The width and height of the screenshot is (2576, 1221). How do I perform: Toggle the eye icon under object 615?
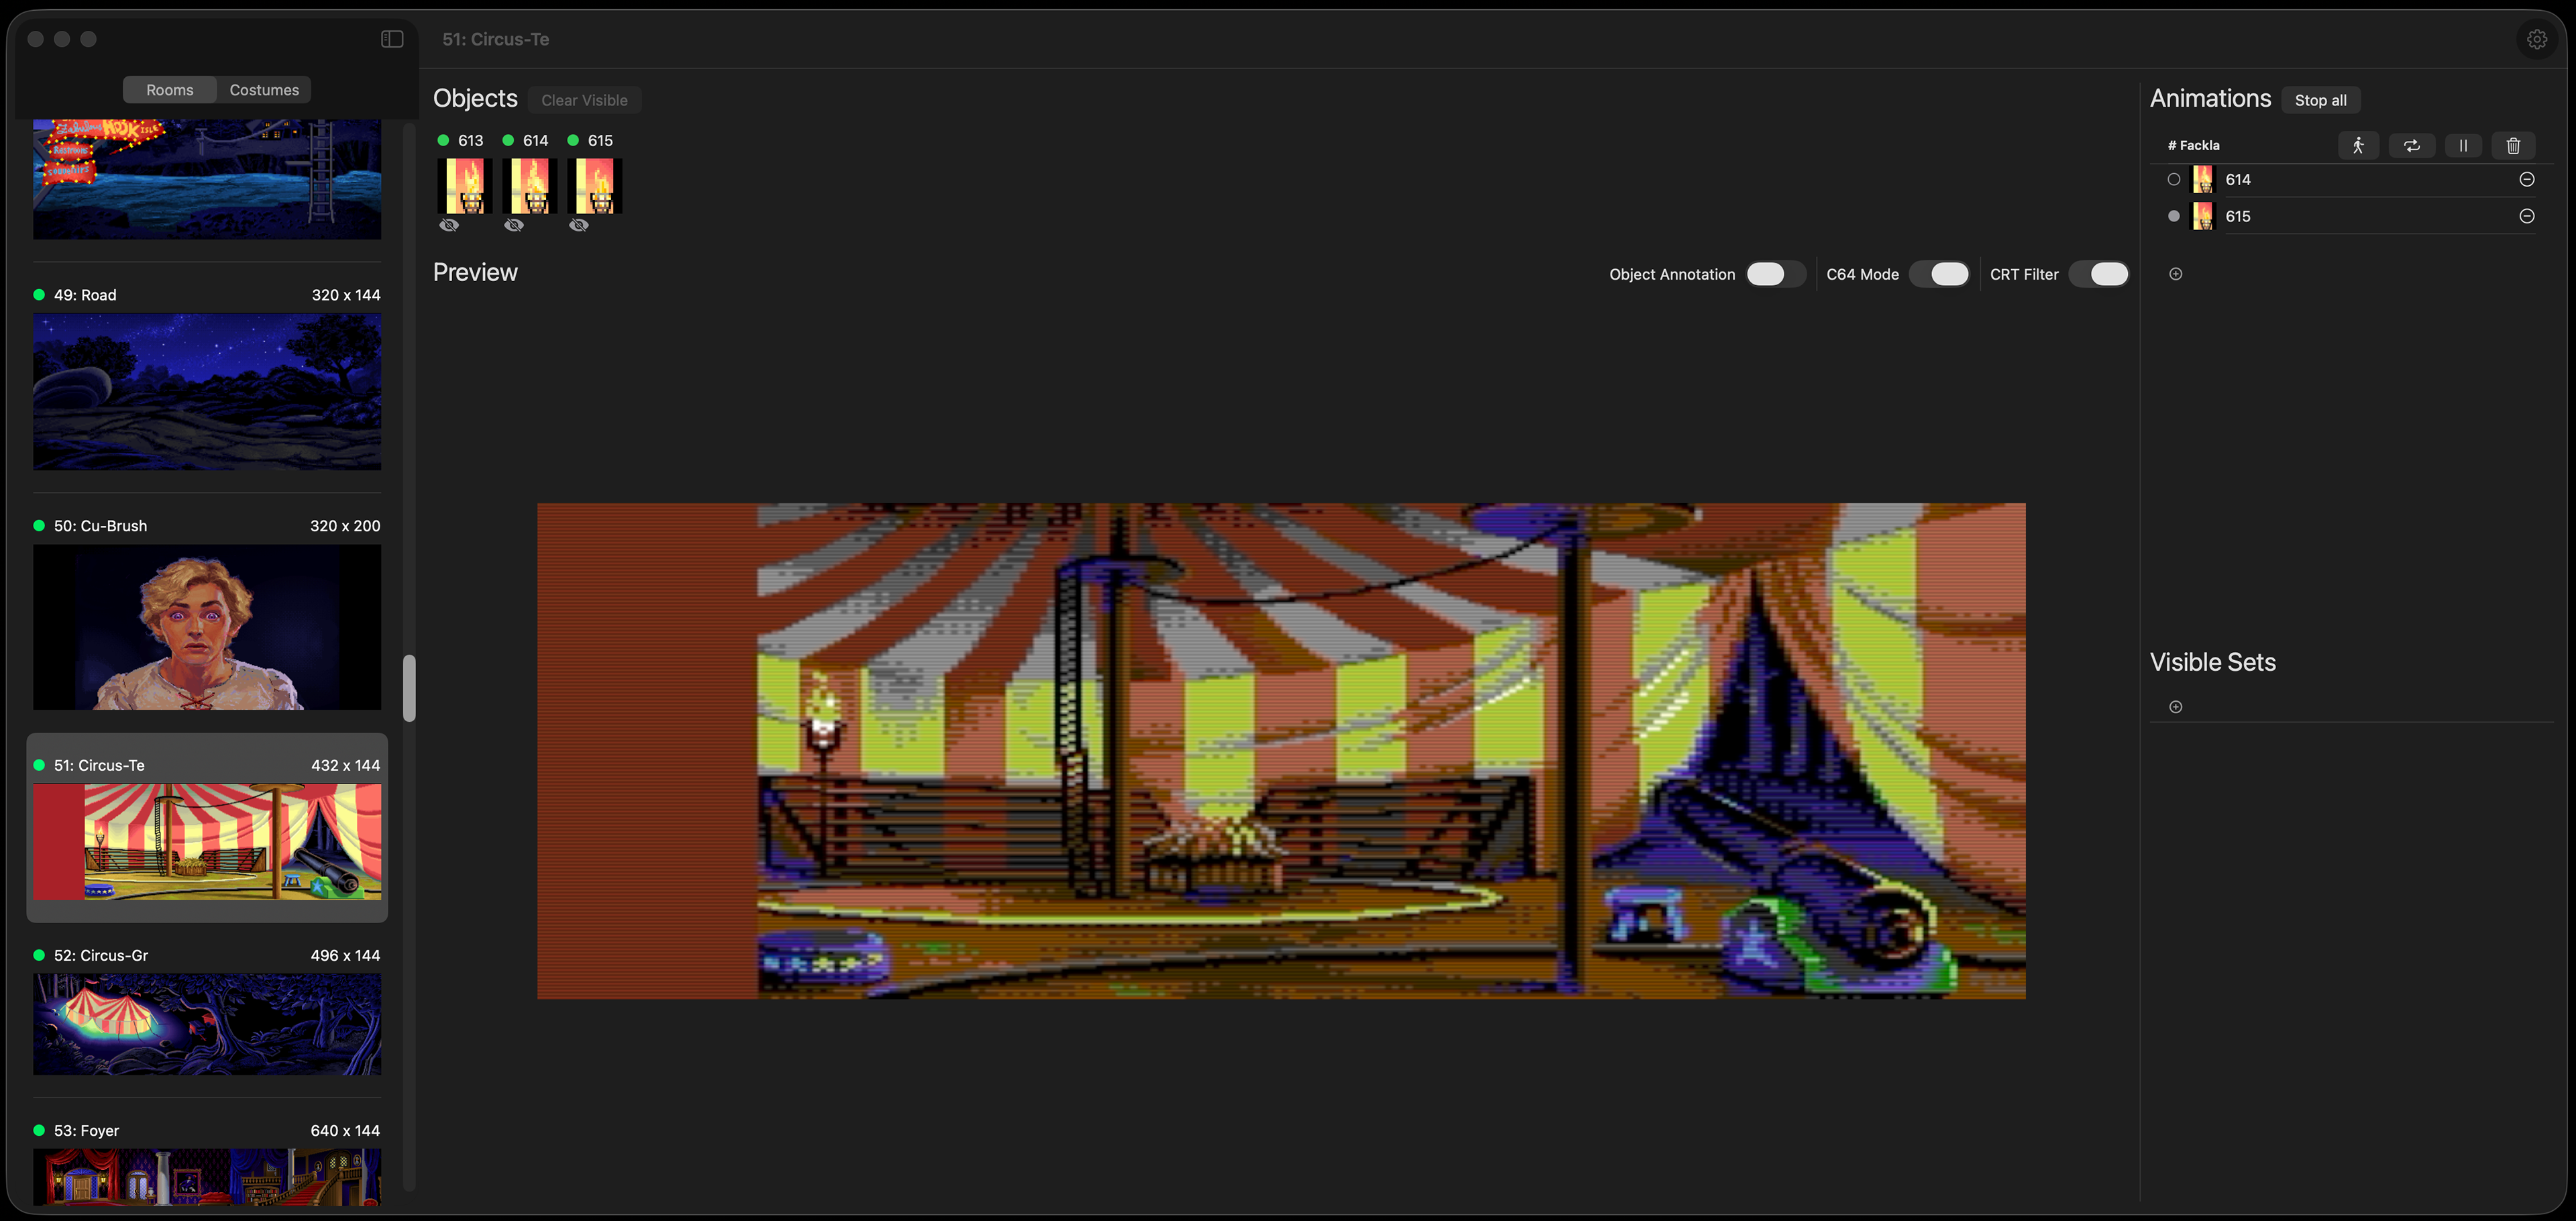(x=579, y=225)
